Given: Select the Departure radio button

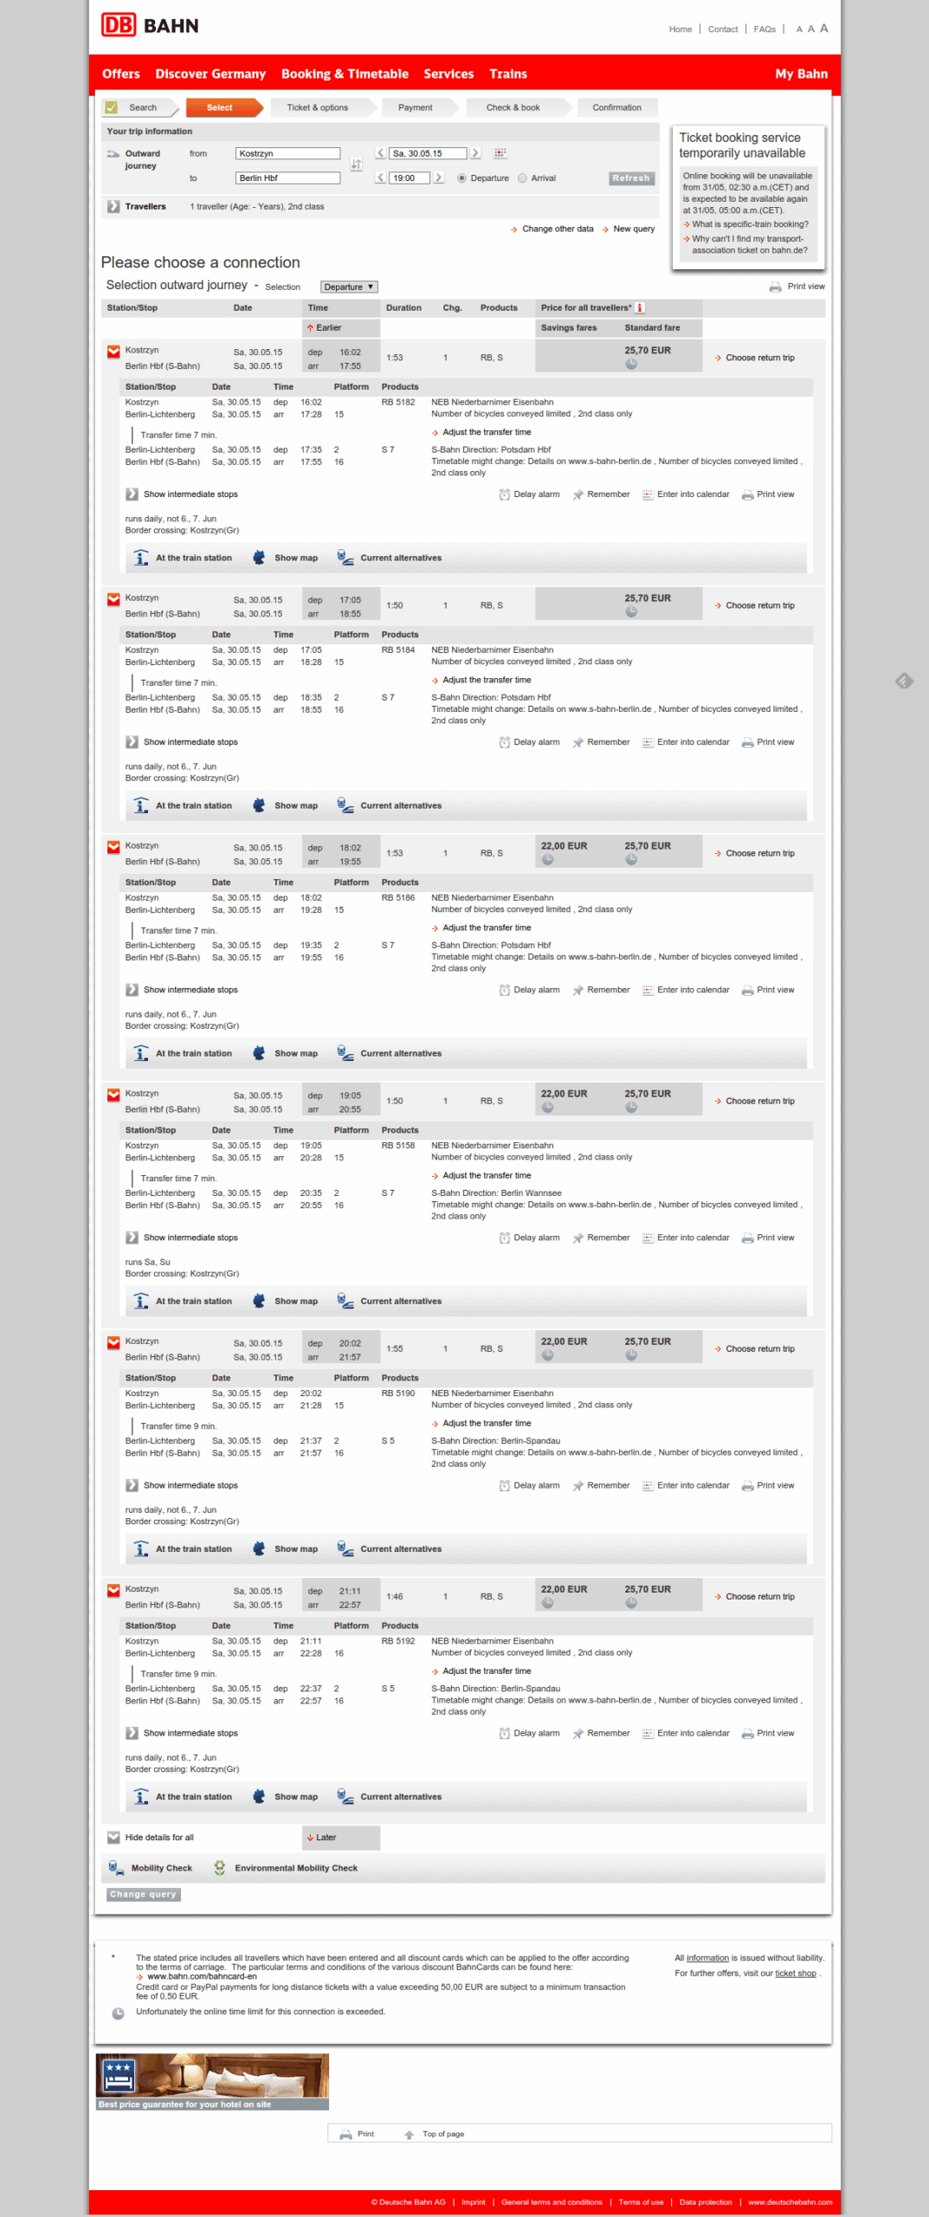Looking at the screenshot, I should click(x=461, y=178).
